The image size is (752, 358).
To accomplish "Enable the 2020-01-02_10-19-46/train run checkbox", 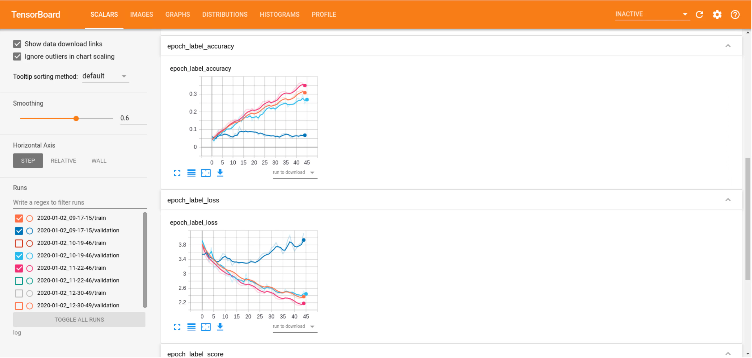I will coord(19,244).
